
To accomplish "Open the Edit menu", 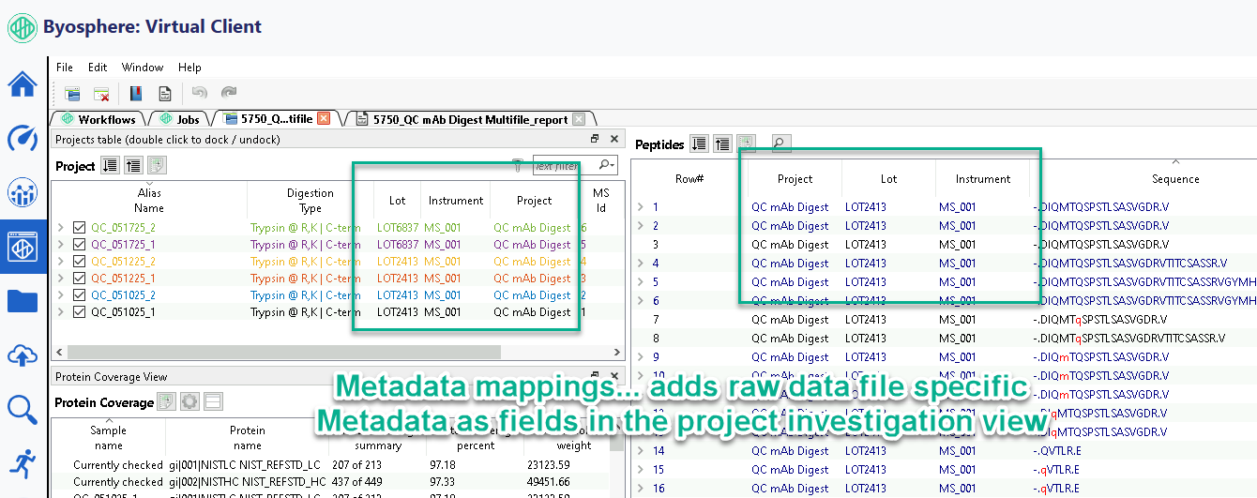I will tap(98, 68).
